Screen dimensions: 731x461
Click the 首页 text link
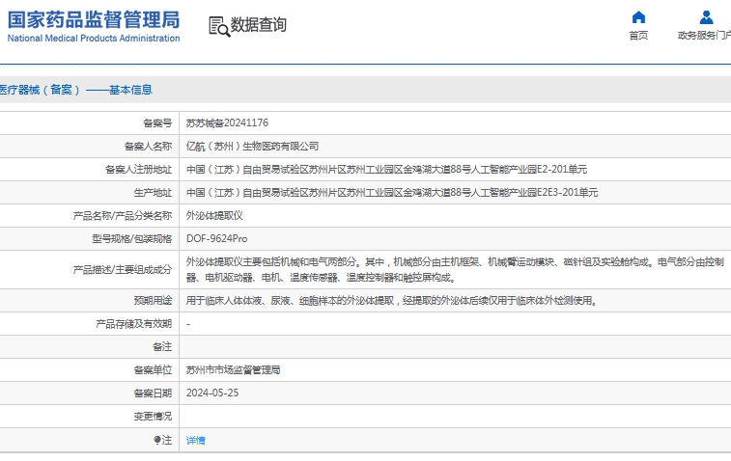point(638,36)
